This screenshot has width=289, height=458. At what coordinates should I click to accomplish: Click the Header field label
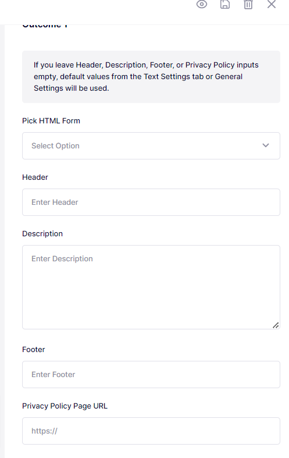coord(35,177)
